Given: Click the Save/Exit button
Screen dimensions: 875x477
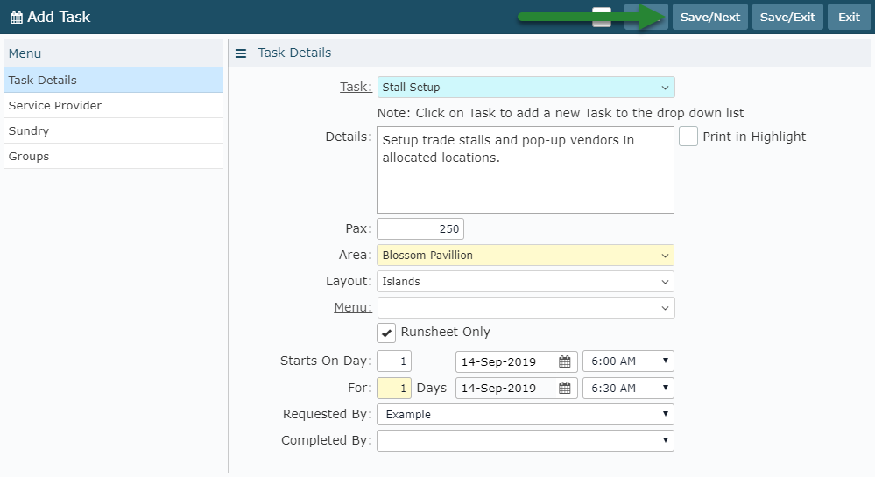Looking at the screenshot, I should [787, 17].
